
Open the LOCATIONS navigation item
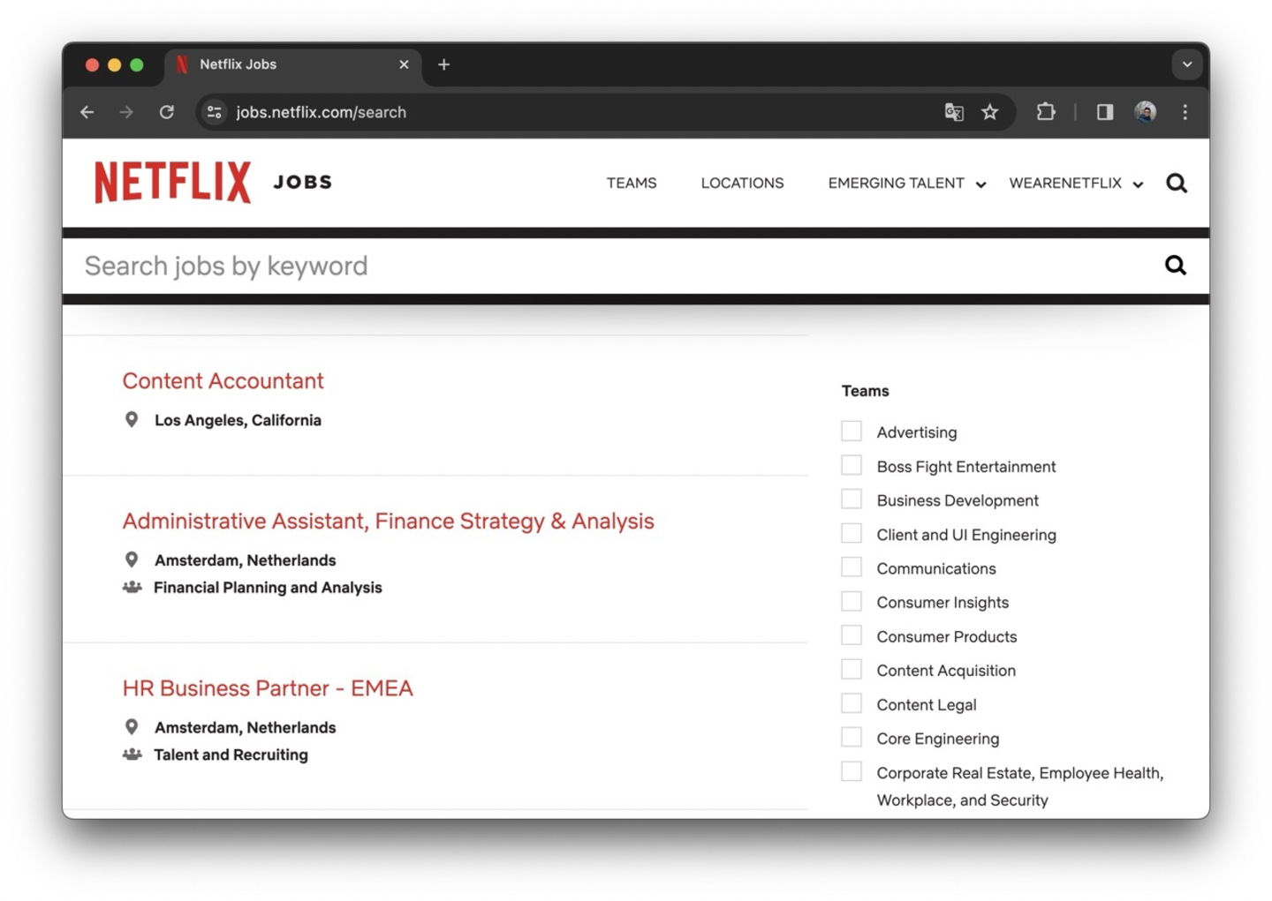[742, 184]
